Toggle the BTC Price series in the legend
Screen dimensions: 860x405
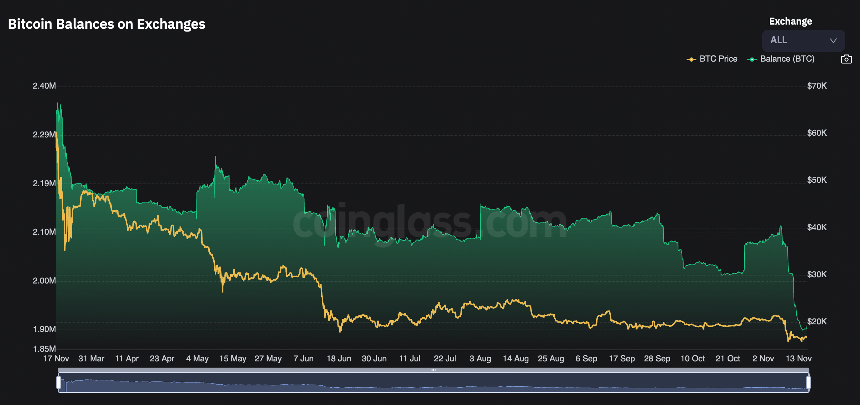tap(712, 59)
